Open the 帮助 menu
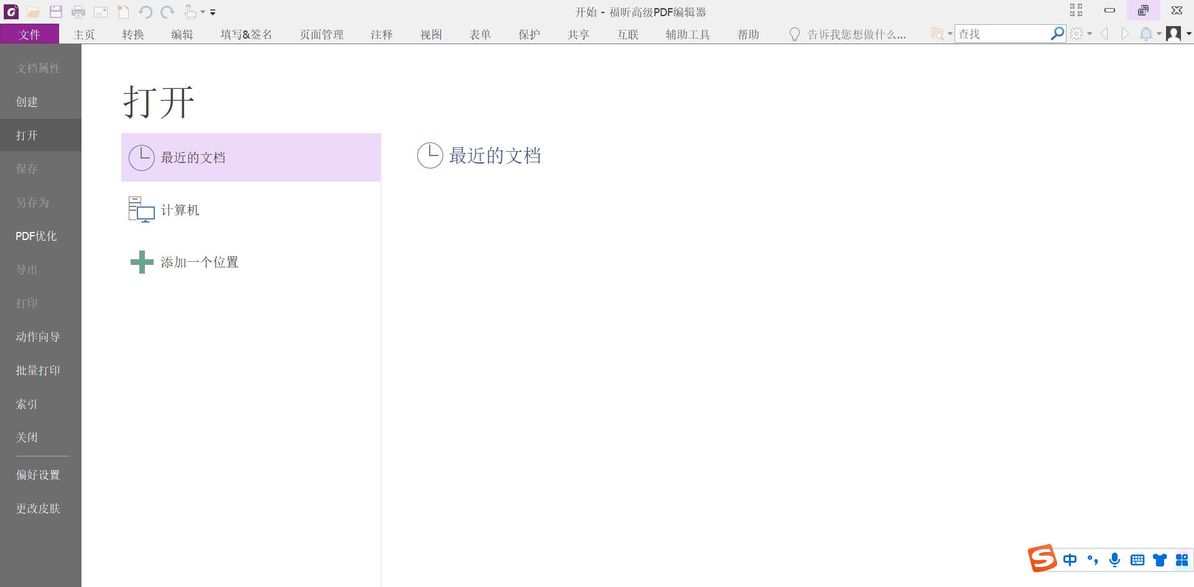The image size is (1194, 587). coord(748,34)
